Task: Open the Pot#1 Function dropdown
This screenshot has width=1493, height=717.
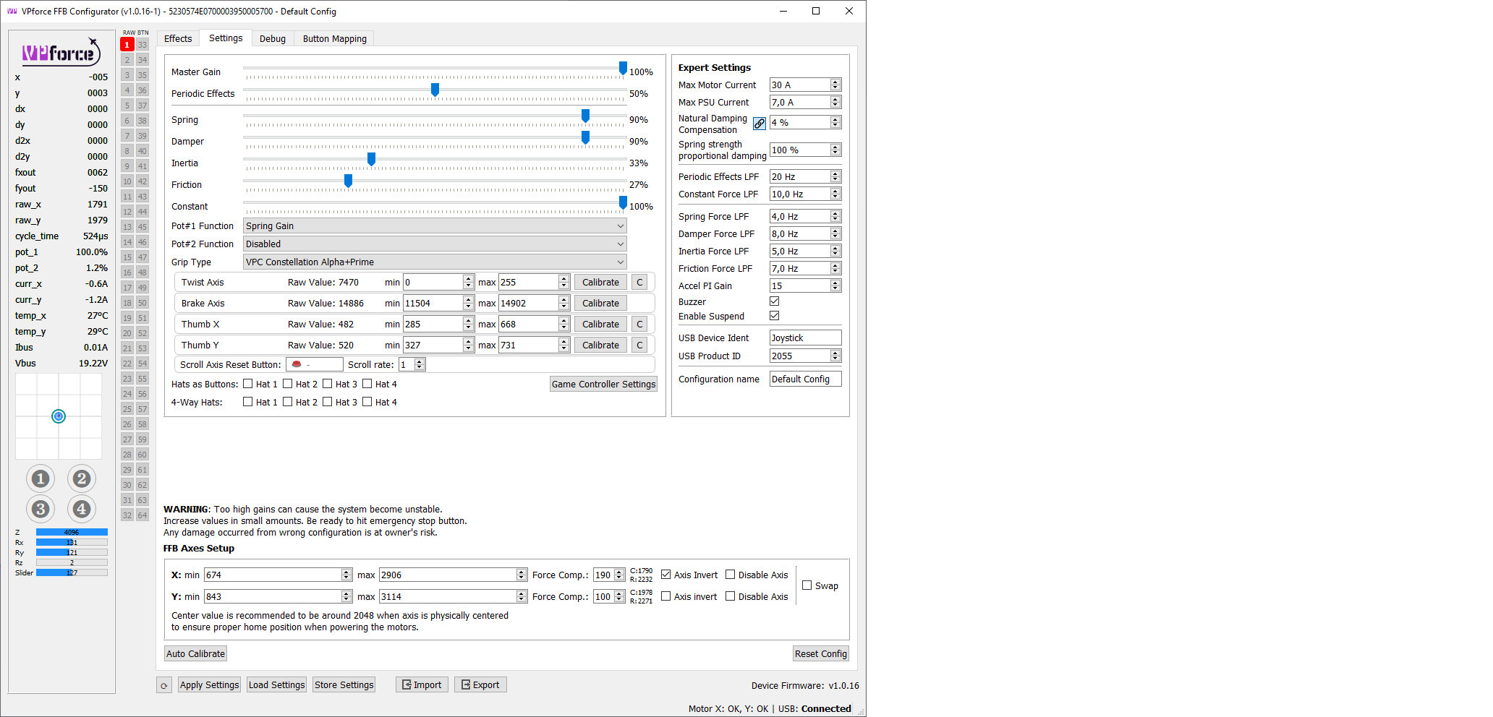Action: click(x=435, y=226)
